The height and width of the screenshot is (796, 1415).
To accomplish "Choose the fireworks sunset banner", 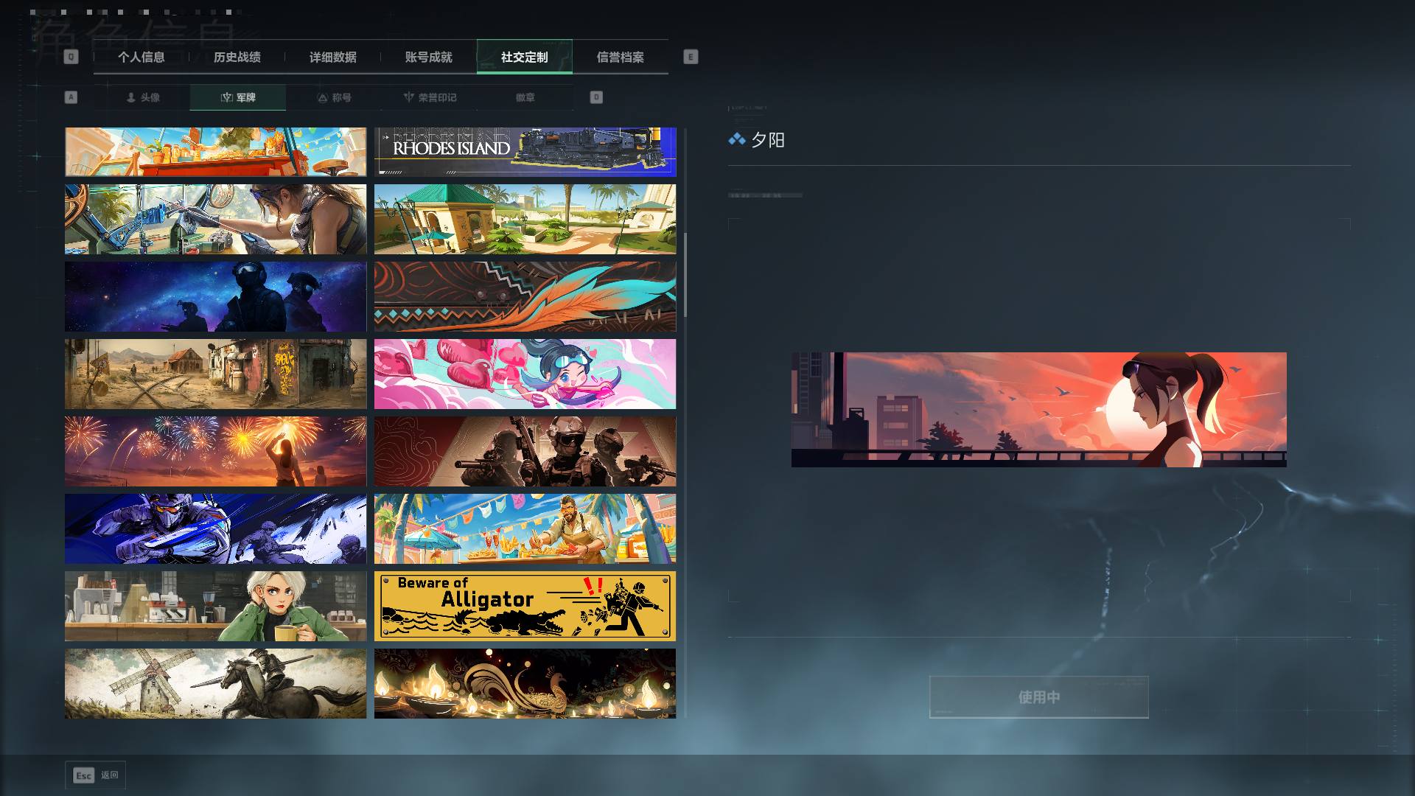I will [x=215, y=451].
